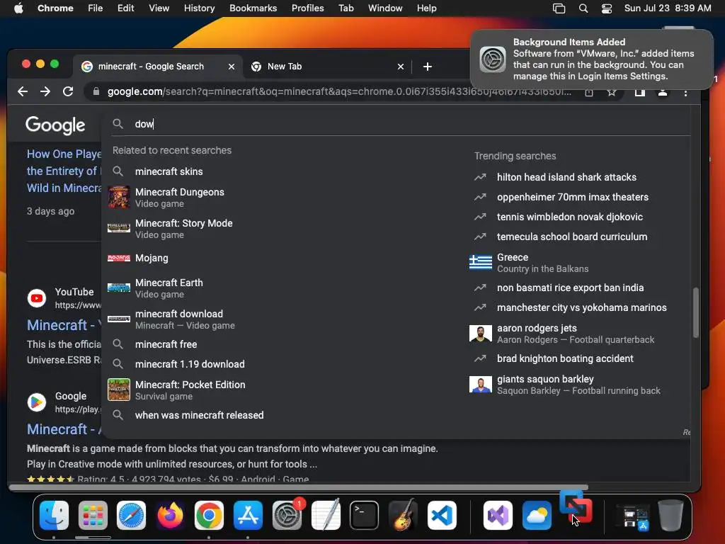Choose trending 'tennis wimbledon novak djokovic'
Viewport: 725px width, 544px height.
[570, 217]
